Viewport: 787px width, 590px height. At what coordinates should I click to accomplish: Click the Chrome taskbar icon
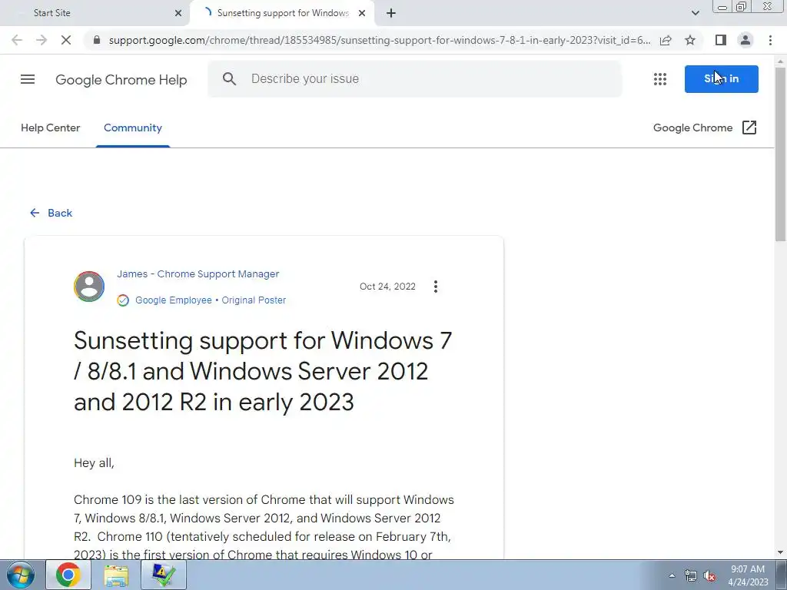[68, 575]
